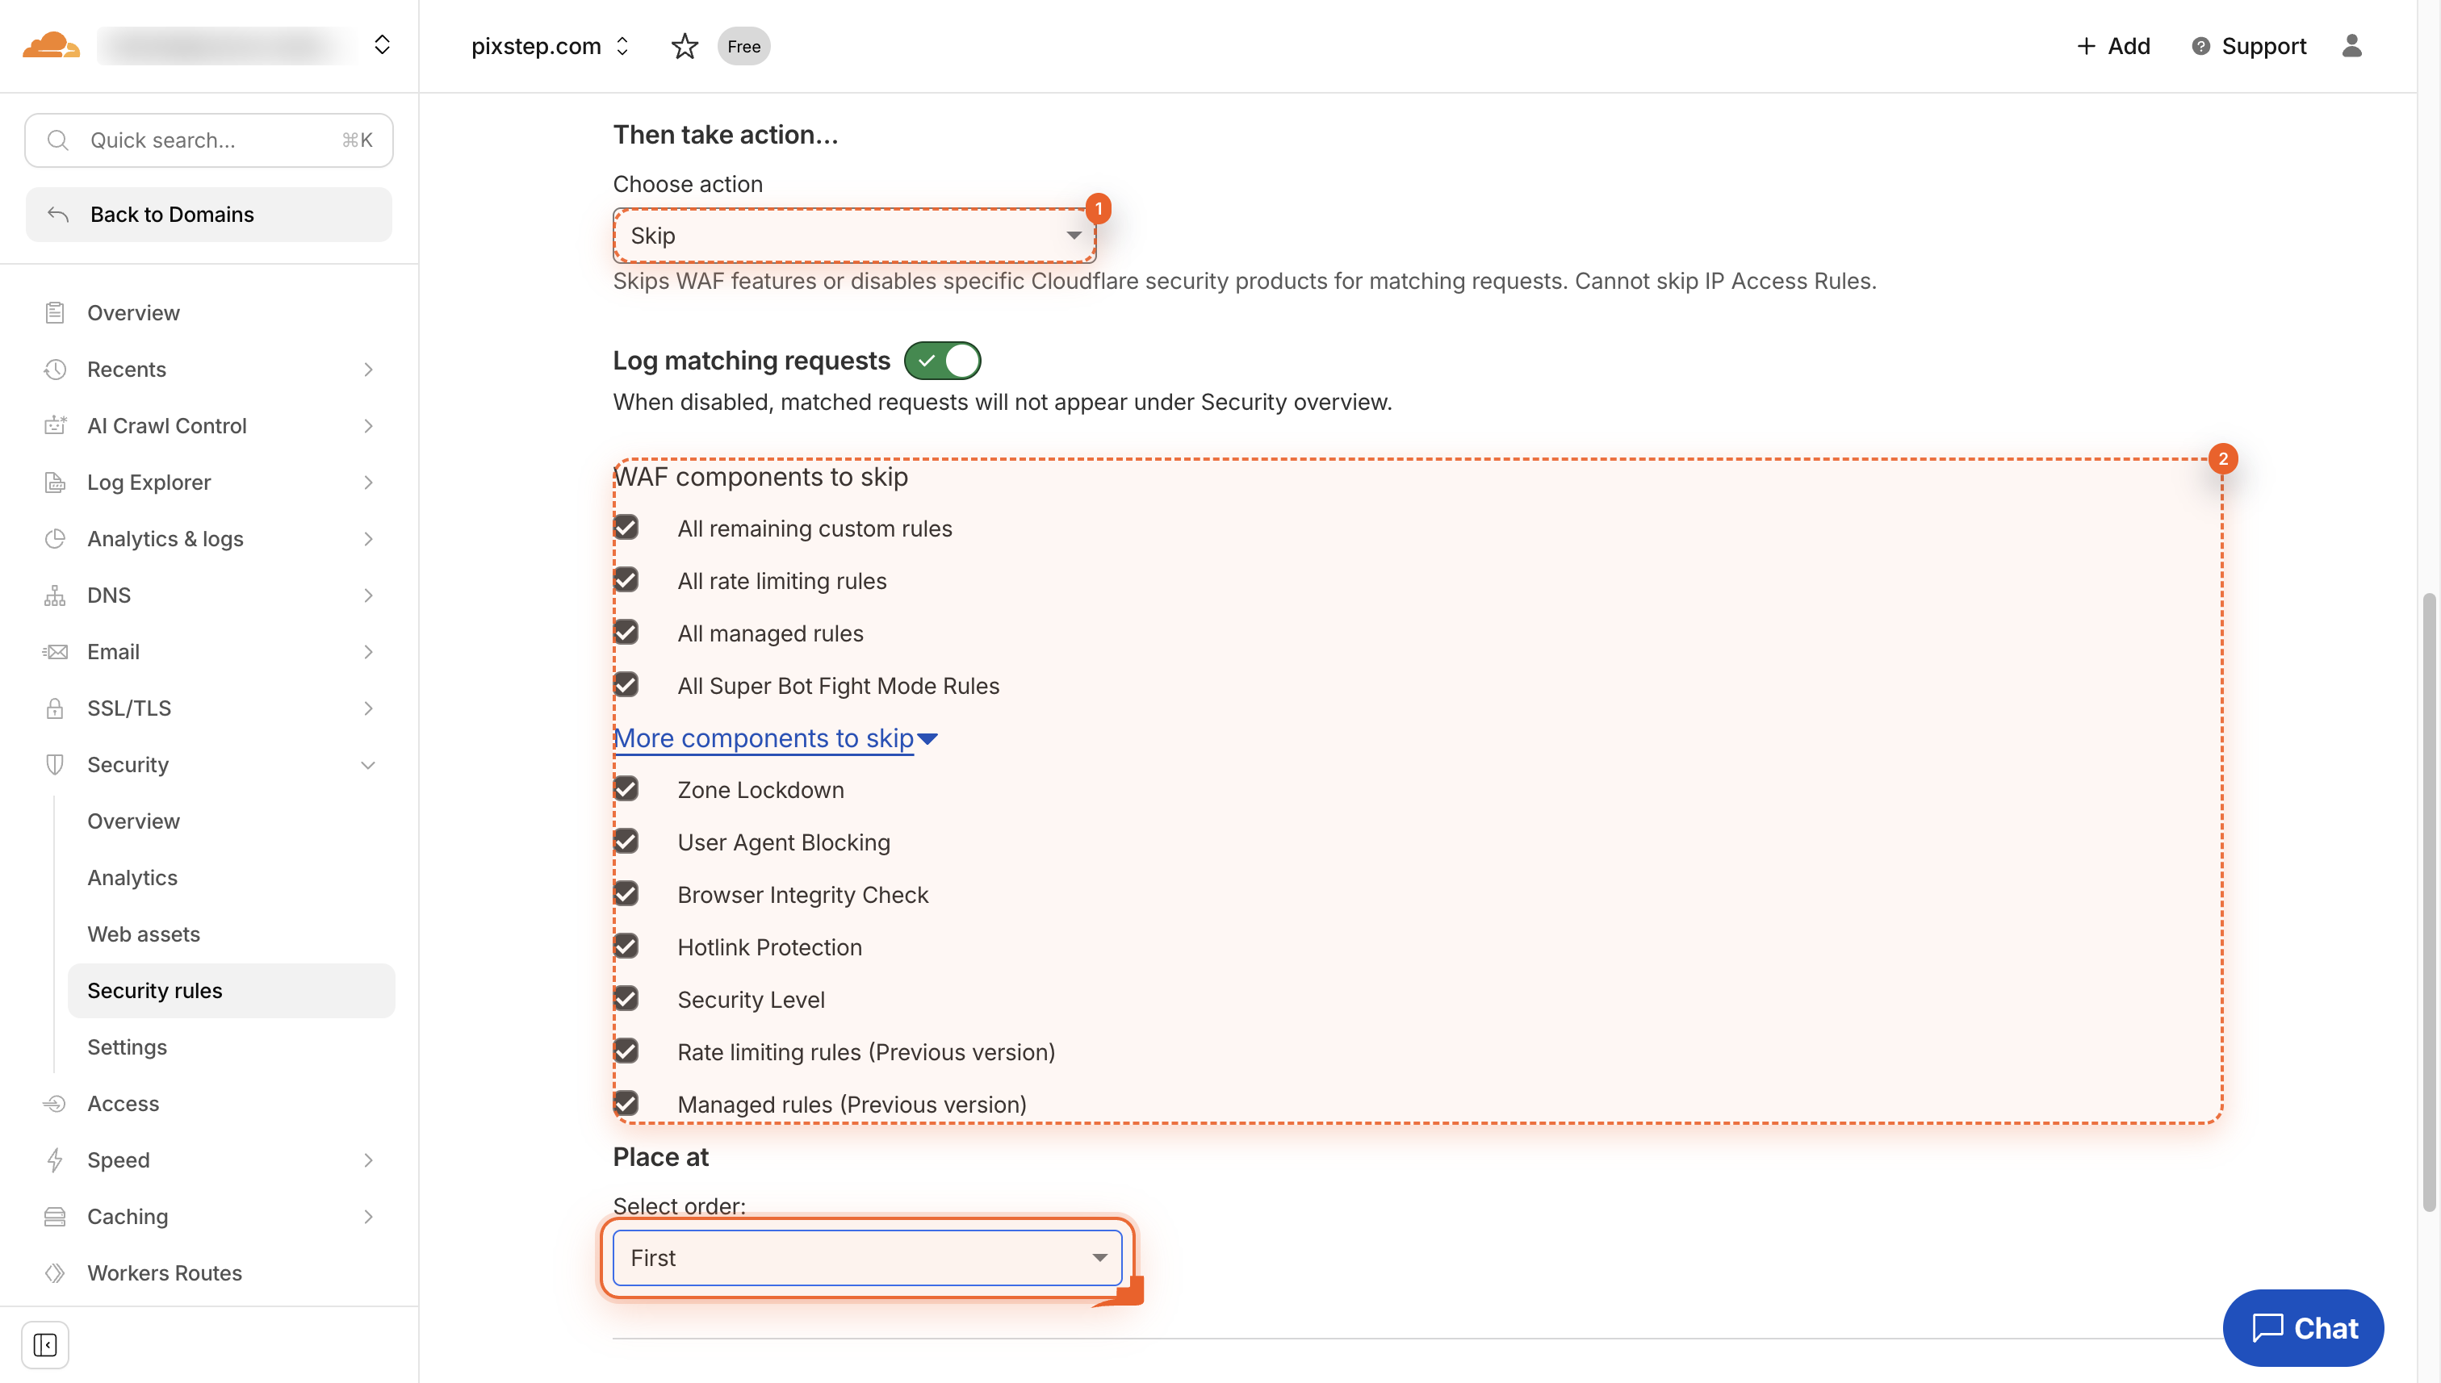The image size is (2441, 1383).
Task: Open Security Analytics page
Action: [132, 877]
